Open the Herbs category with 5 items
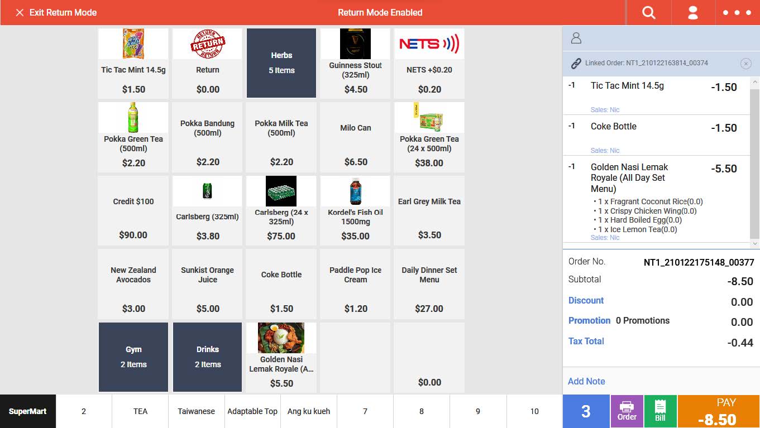Image resolution: width=760 pixels, height=428 pixels. tap(281, 63)
